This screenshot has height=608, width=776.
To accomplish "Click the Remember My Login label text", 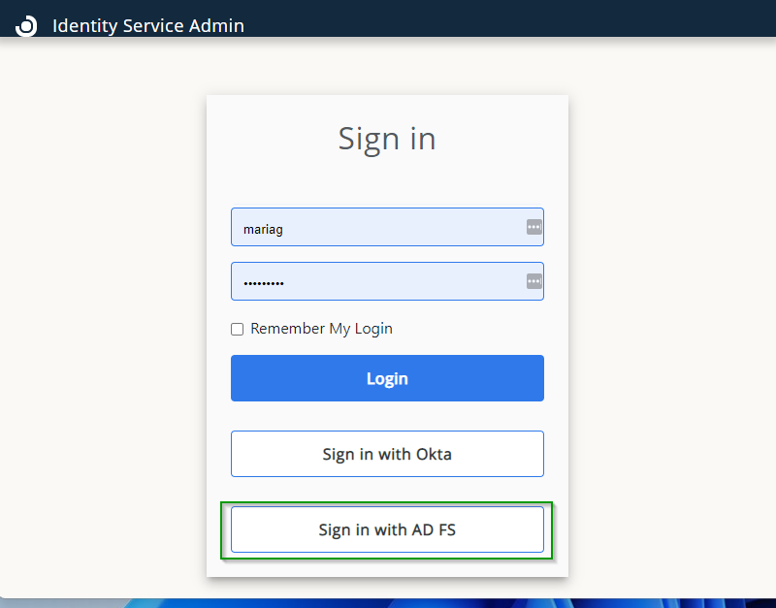I will (x=321, y=329).
